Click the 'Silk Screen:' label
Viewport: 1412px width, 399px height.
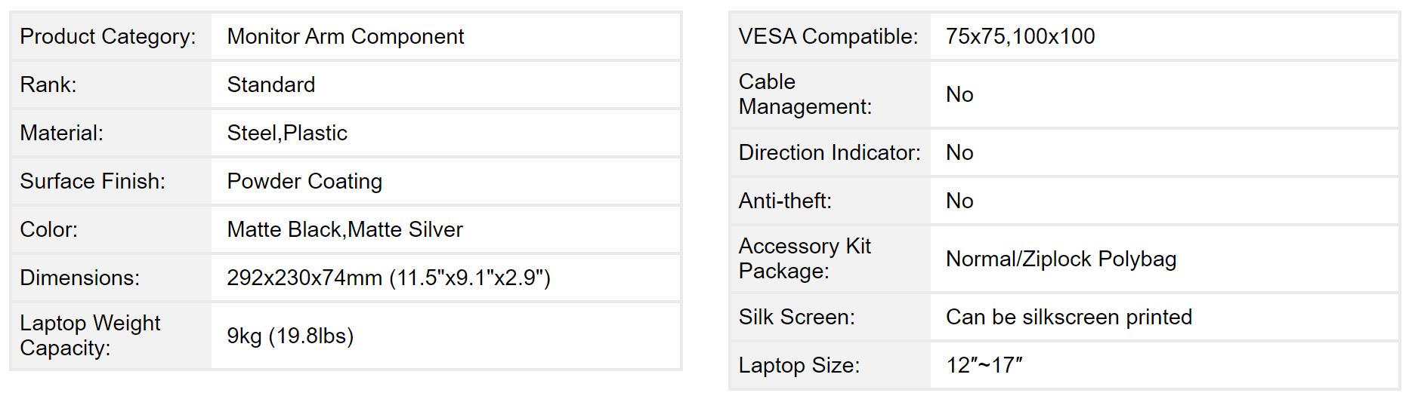[796, 317]
